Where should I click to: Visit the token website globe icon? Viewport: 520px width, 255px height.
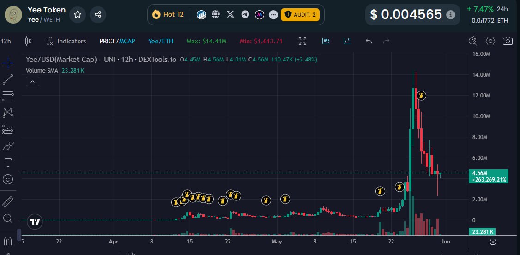pos(216,14)
